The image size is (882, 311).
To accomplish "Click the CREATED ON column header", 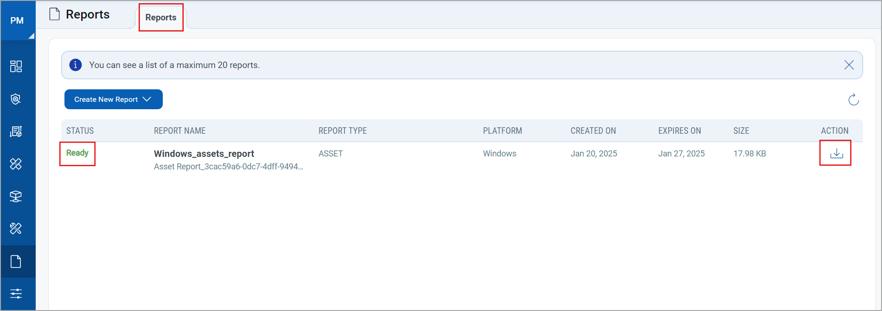I will 594,131.
